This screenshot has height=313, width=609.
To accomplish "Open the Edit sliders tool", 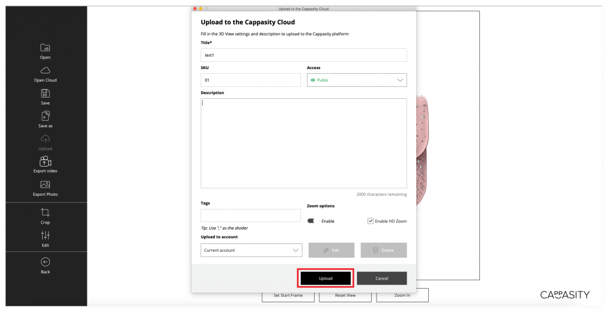I will [45, 235].
